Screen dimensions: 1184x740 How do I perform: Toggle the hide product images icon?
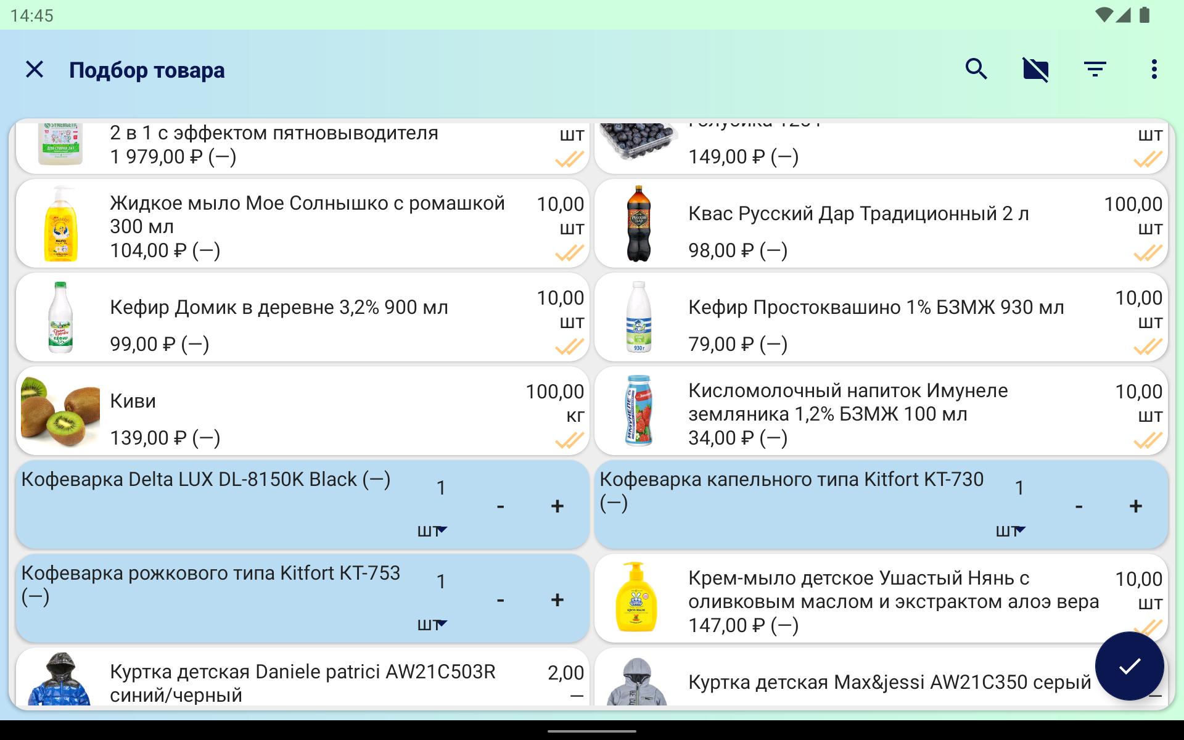pos(1035,69)
